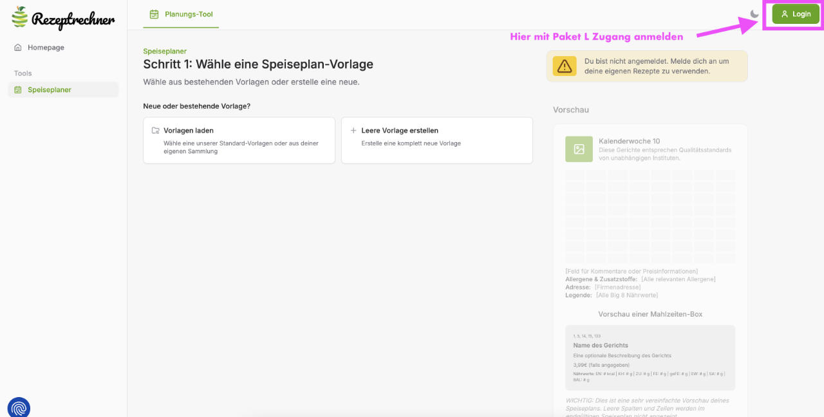Switch to the Planungs-Tool tab
The image size is (824, 417).
tap(181, 14)
